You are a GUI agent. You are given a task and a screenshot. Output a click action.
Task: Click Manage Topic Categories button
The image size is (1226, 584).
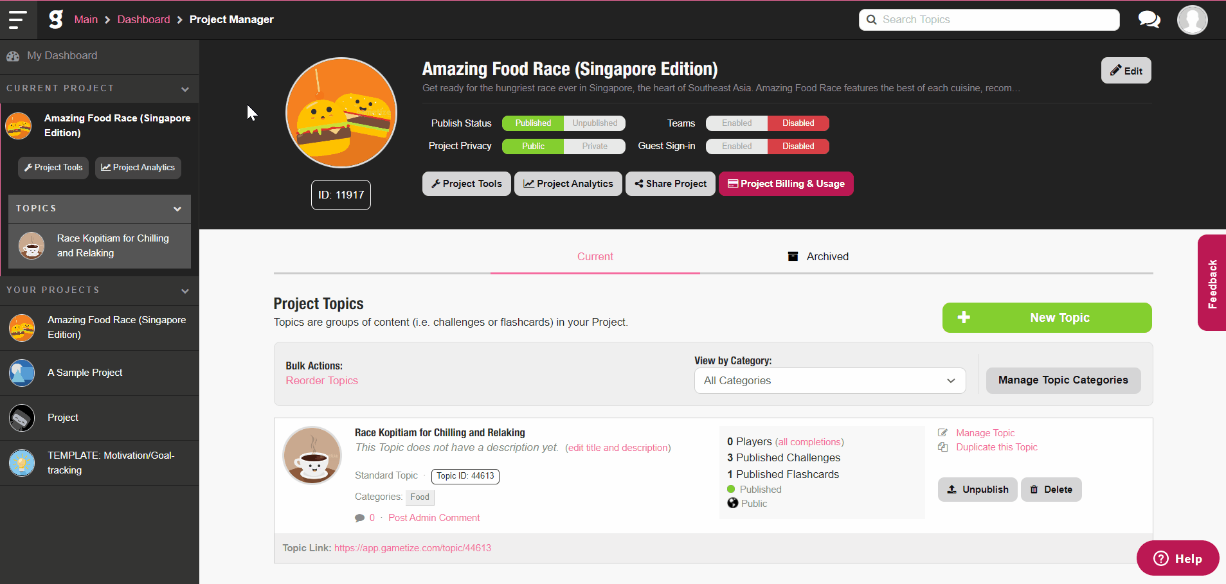click(1063, 380)
